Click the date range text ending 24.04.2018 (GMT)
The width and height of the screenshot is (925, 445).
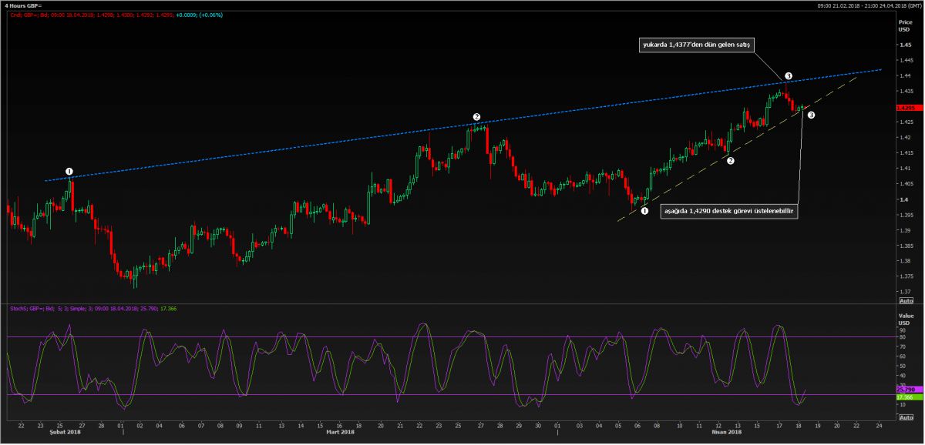[x=871, y=5]
